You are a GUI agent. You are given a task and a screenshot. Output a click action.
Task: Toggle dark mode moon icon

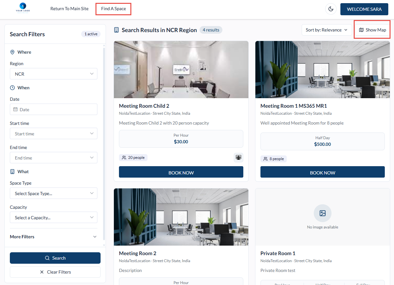tap(331, 9)
